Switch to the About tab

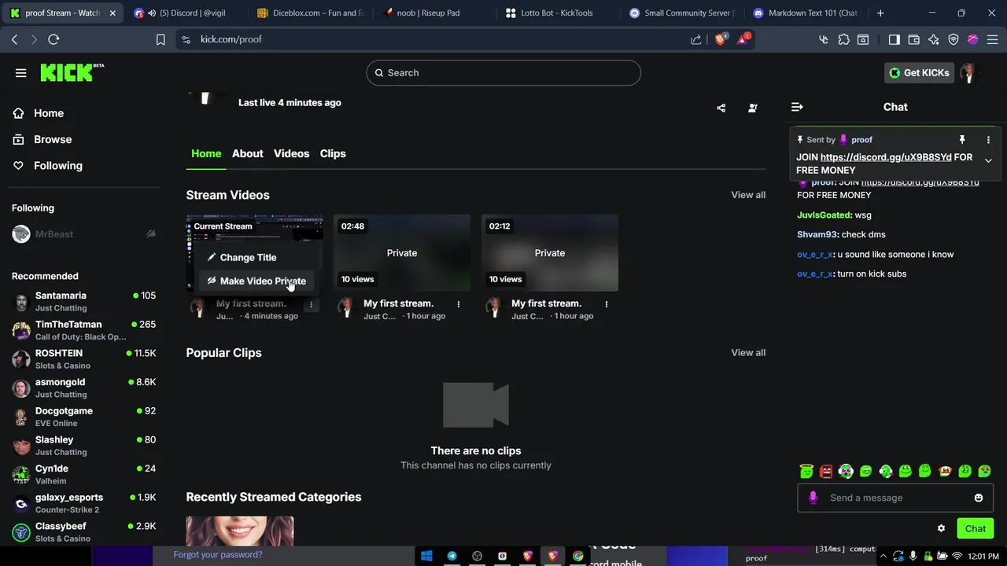tap(247, 154)
